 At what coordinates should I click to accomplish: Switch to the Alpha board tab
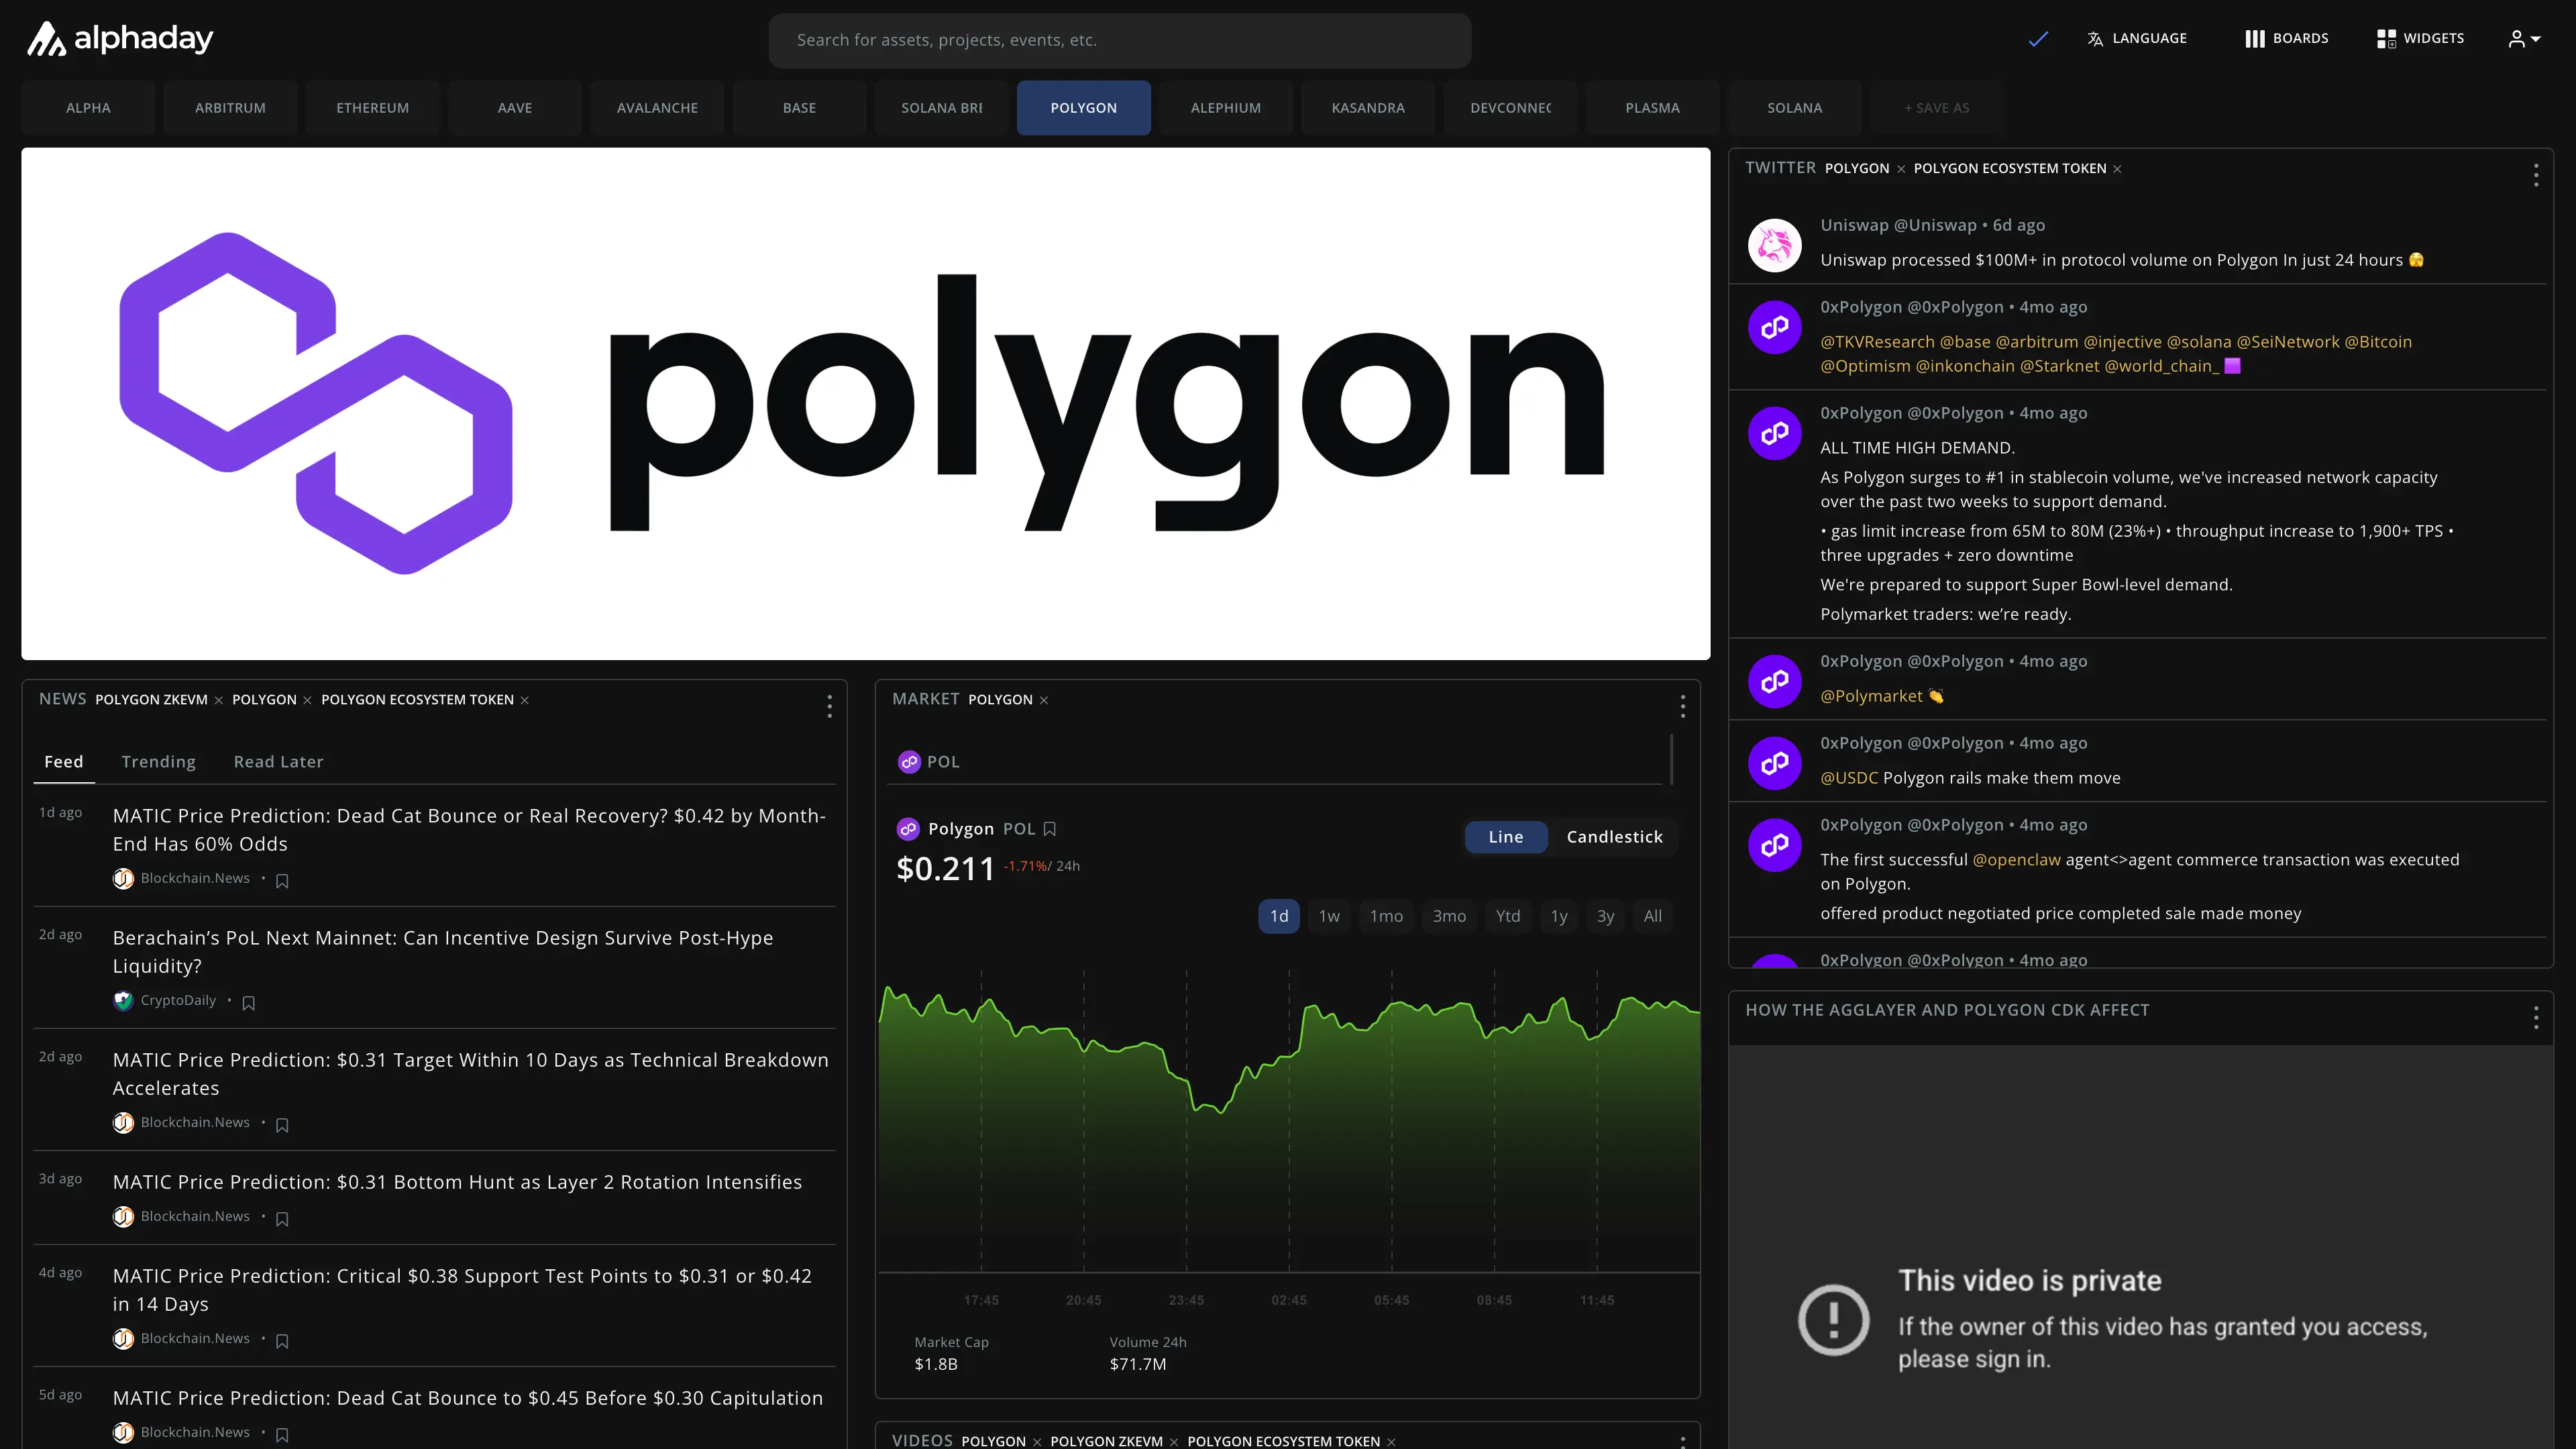coord(88,108)
